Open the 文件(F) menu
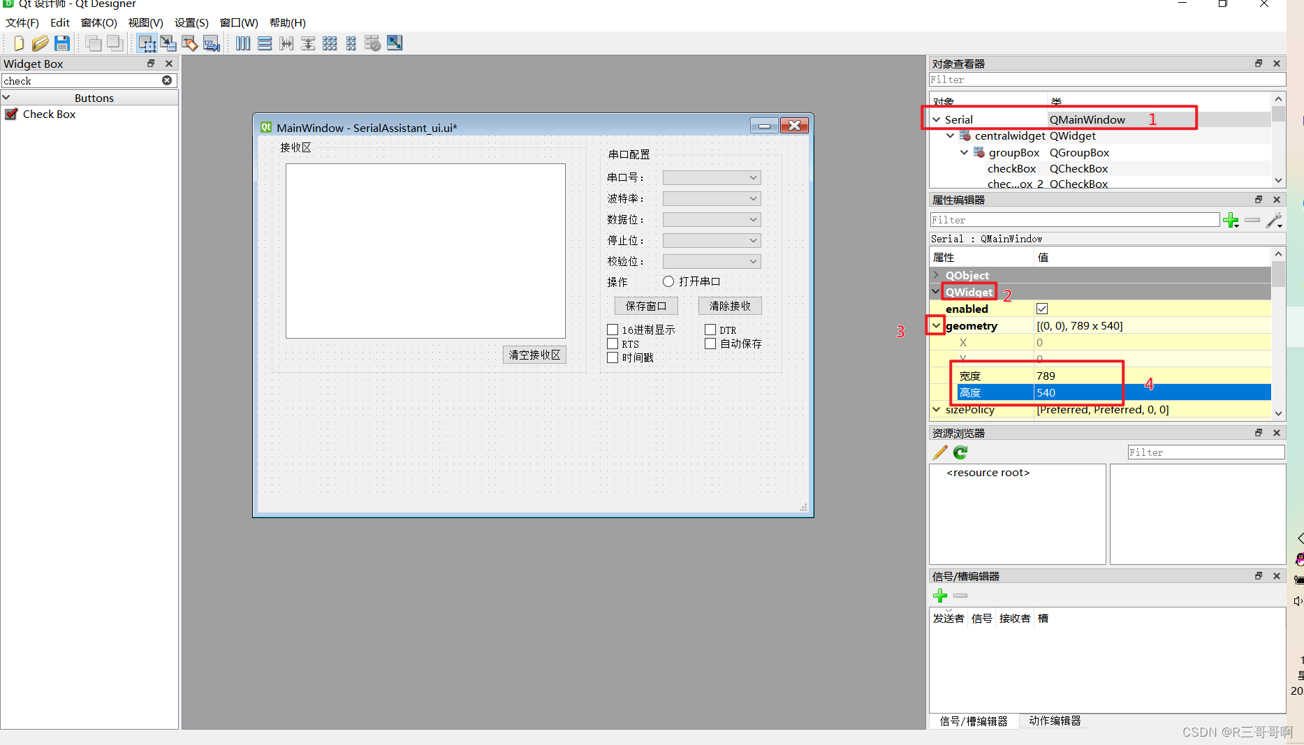1304x745 pixels. pos(22,23)
